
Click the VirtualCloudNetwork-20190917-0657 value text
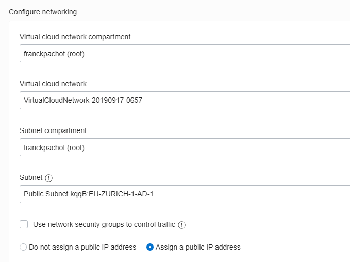[83, 100]
